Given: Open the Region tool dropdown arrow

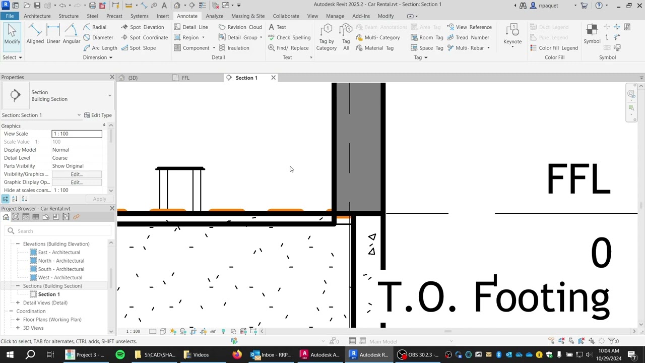Looking at the screenshot, I should tap(203, 38).
